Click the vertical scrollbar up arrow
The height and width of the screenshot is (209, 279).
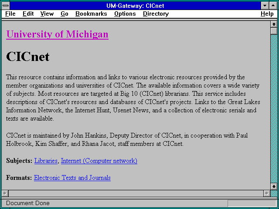click(x=274, y=24)
